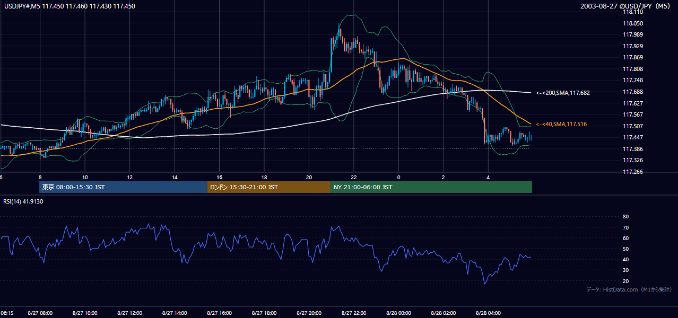678x318 pixels.
Task: Click the hour tick 12 under the price chart
Action: (129, 177)
